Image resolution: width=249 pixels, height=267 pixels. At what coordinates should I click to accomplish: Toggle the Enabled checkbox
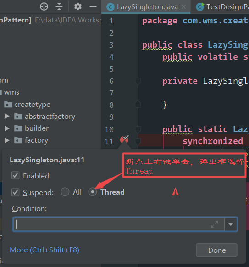click(x=15, y=176)
